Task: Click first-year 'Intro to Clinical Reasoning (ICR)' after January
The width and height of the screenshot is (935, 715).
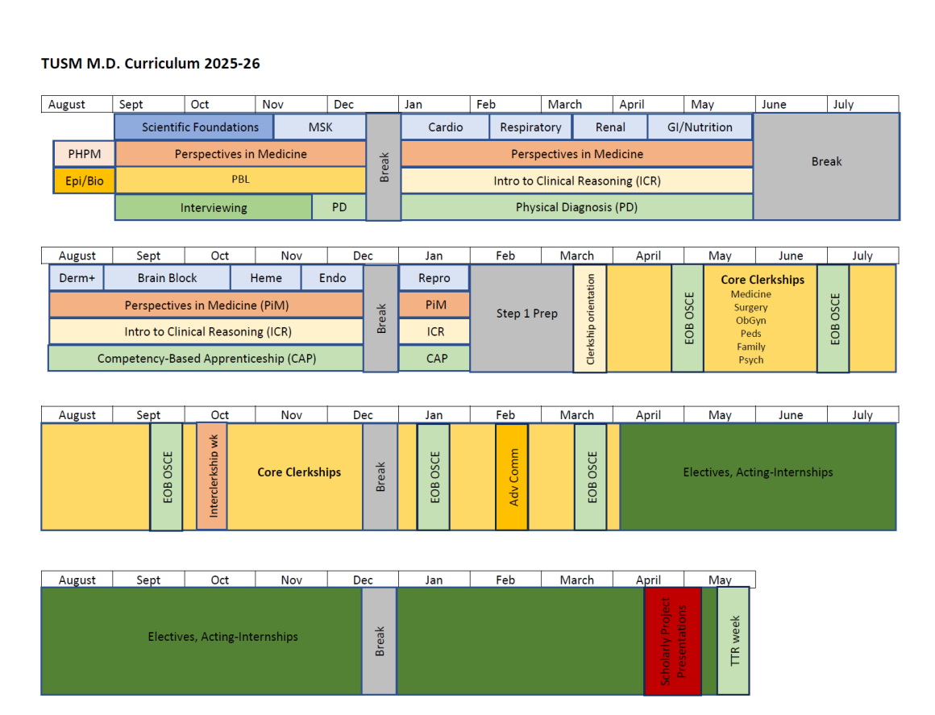Action: (x=576, y=181)
